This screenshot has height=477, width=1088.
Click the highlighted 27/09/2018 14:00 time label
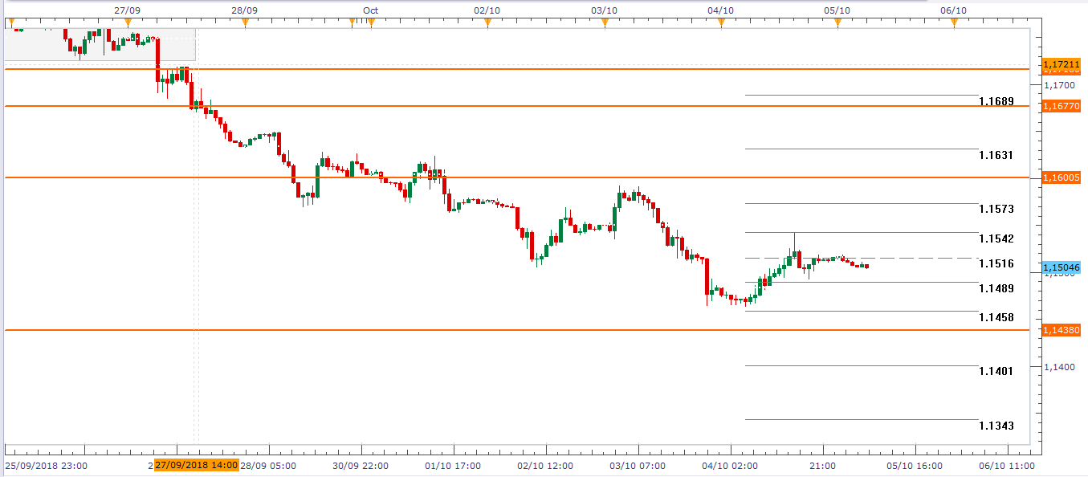(x=196, y=465)
